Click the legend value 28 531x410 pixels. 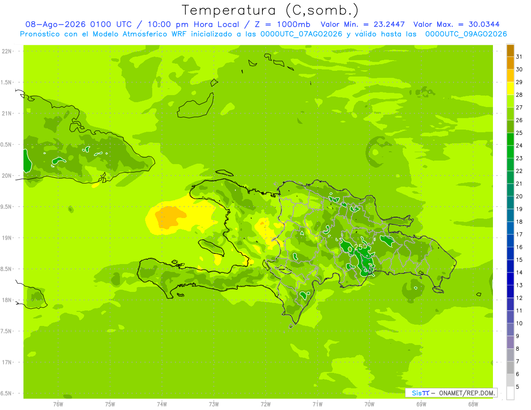519,95
